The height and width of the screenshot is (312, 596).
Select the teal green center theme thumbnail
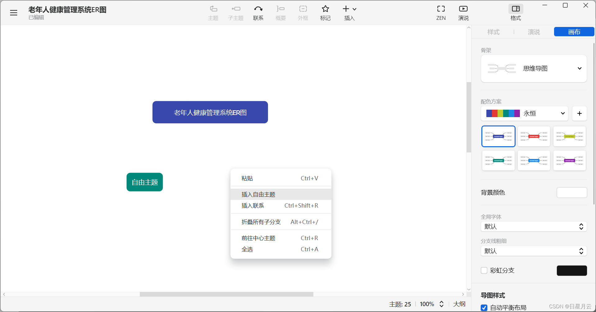498,160
